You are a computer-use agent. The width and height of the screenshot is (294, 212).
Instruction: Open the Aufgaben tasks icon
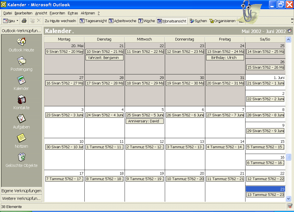click(21, 119)
